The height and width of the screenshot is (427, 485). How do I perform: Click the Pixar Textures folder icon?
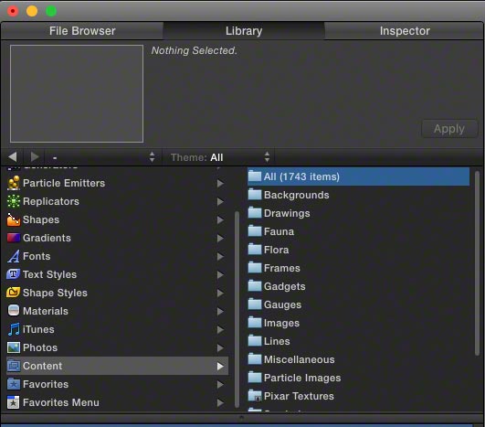click(255, 395)
